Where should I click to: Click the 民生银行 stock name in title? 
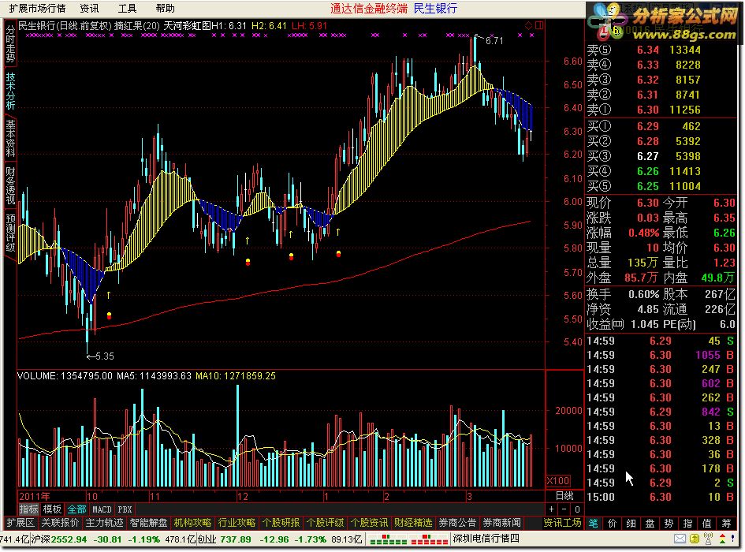click(435, 8)
